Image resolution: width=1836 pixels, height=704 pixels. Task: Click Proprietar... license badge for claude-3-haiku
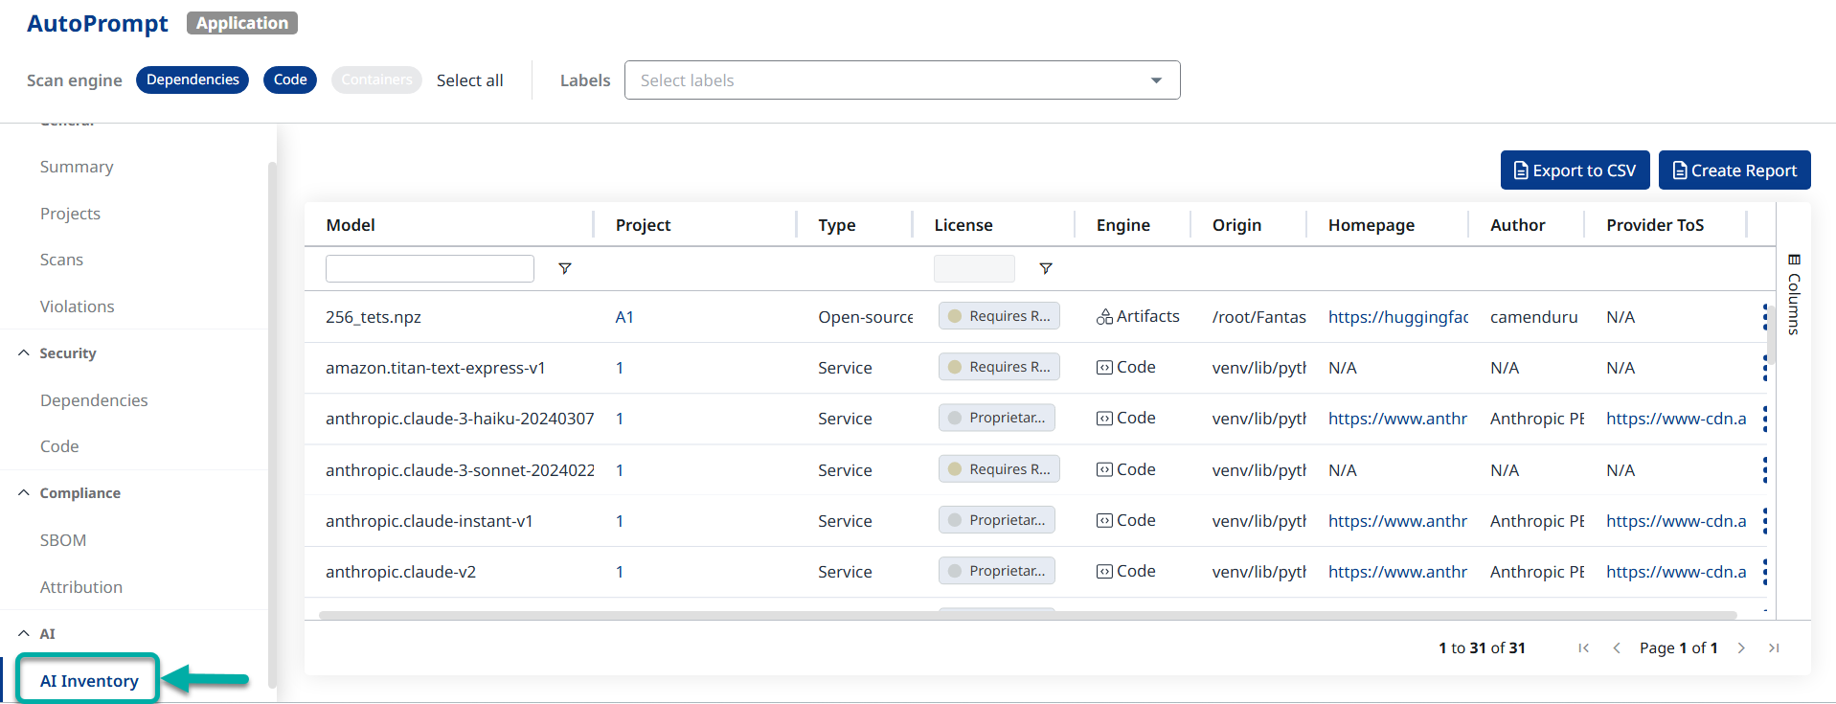coord(997,418)
